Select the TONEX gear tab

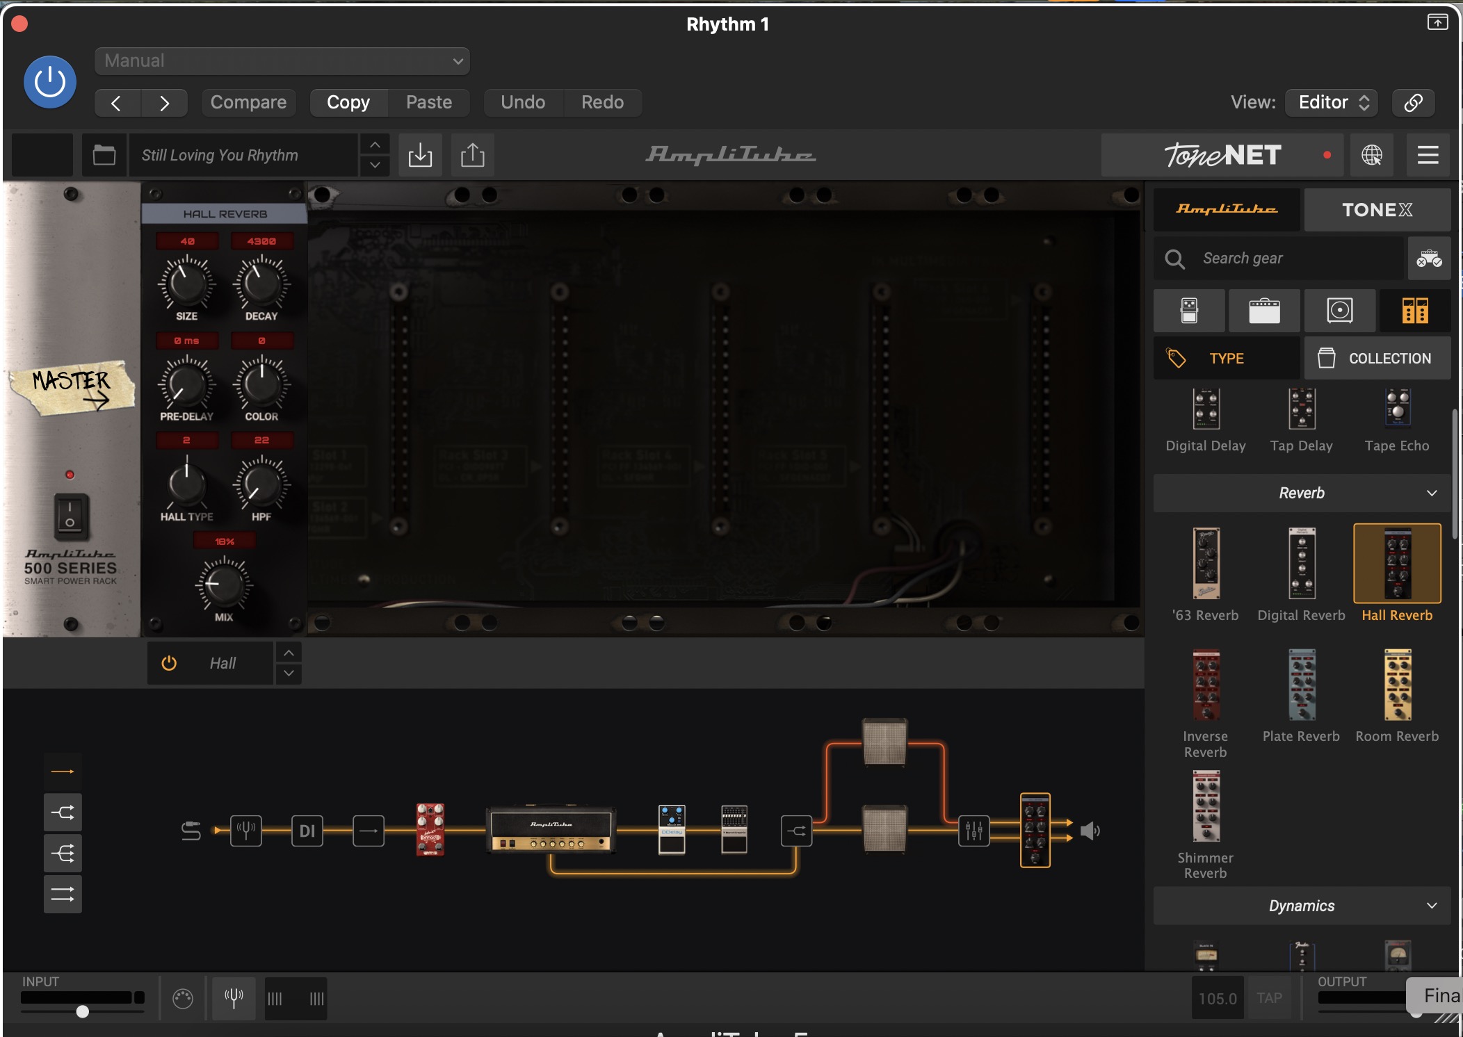[1377, 209]
